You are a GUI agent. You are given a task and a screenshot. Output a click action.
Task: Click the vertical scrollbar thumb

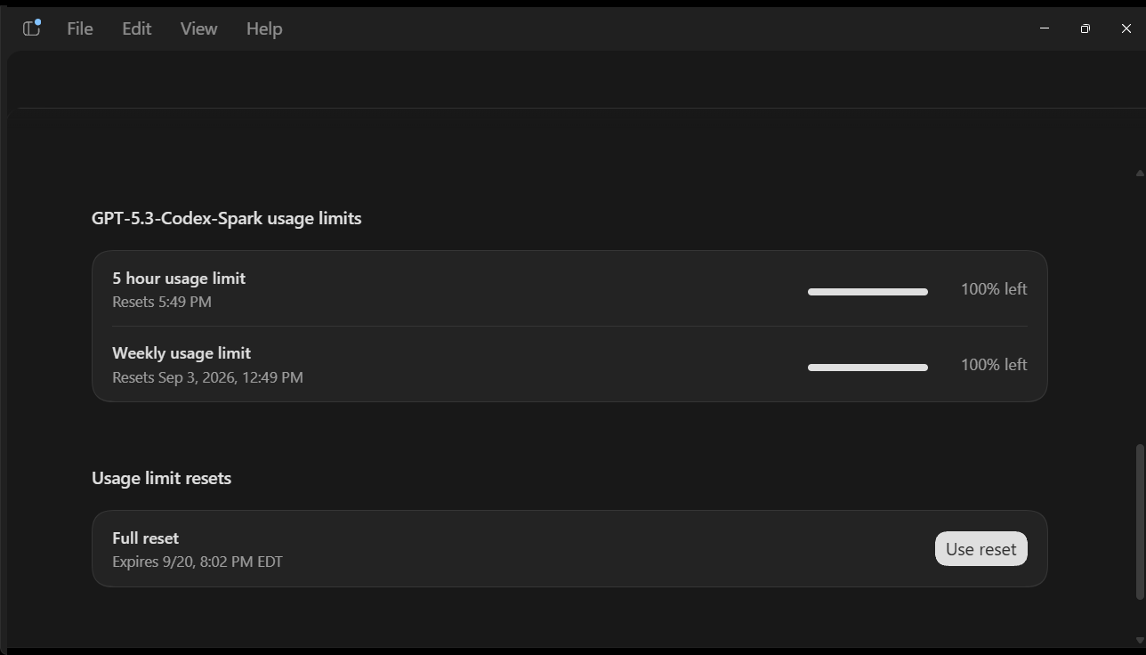pos(1140,522)
